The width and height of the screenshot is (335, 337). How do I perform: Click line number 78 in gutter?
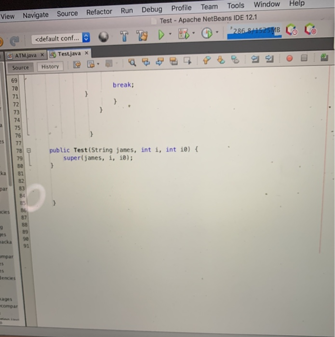point(19,151)
